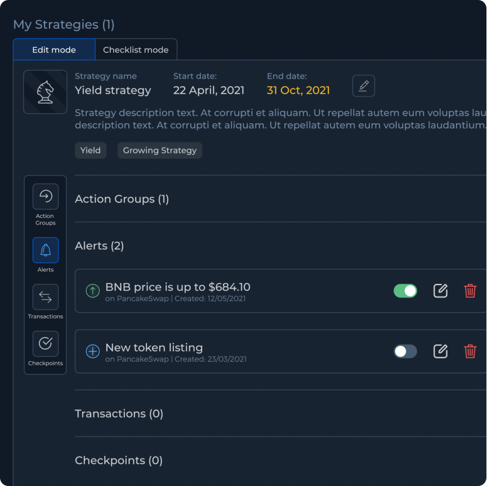Edit the strategy with the pencil icon
Screen dimensions: 487x486
364,86
